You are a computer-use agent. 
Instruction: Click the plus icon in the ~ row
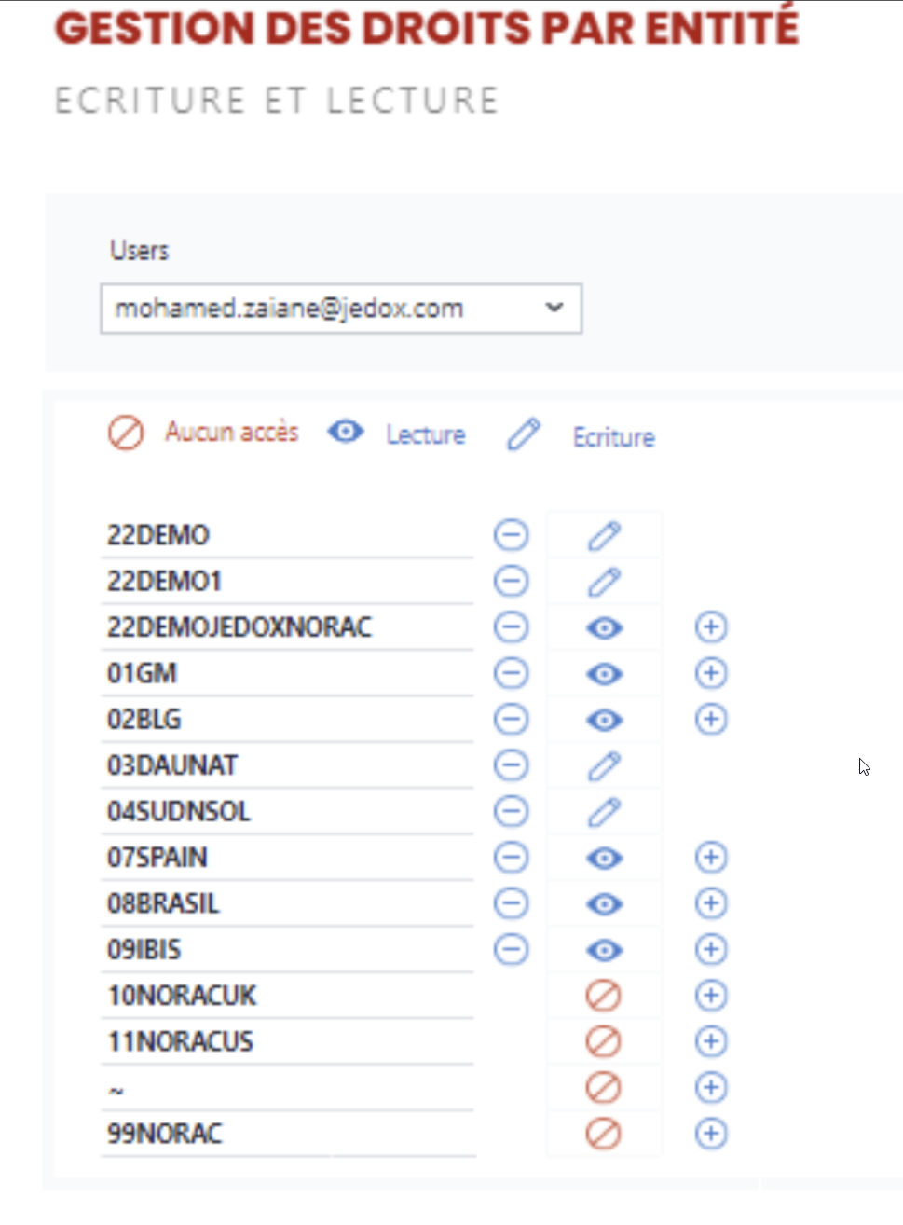(x=711, y=1088)
